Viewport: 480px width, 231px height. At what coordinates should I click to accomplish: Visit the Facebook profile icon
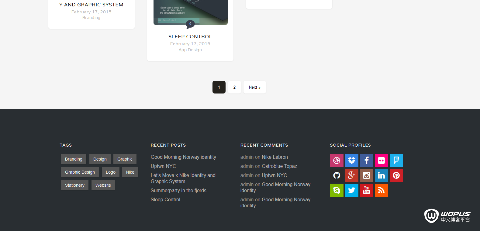pyautogui.click(x=366, y=161)
